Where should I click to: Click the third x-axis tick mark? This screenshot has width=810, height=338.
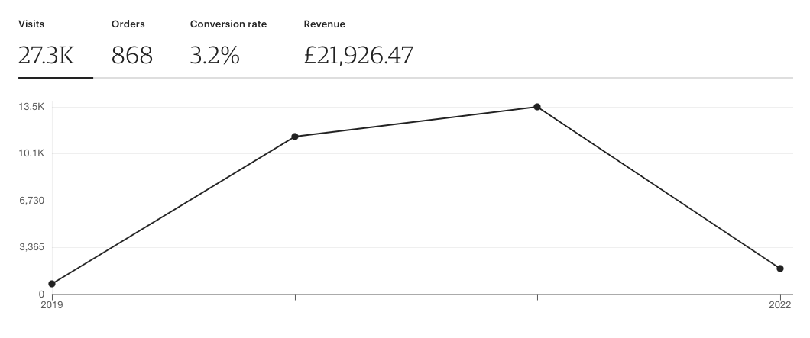point(537,296)
